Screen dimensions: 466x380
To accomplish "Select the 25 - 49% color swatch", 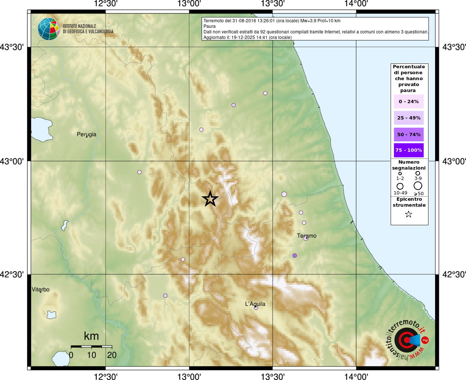I will click(408, 118).
